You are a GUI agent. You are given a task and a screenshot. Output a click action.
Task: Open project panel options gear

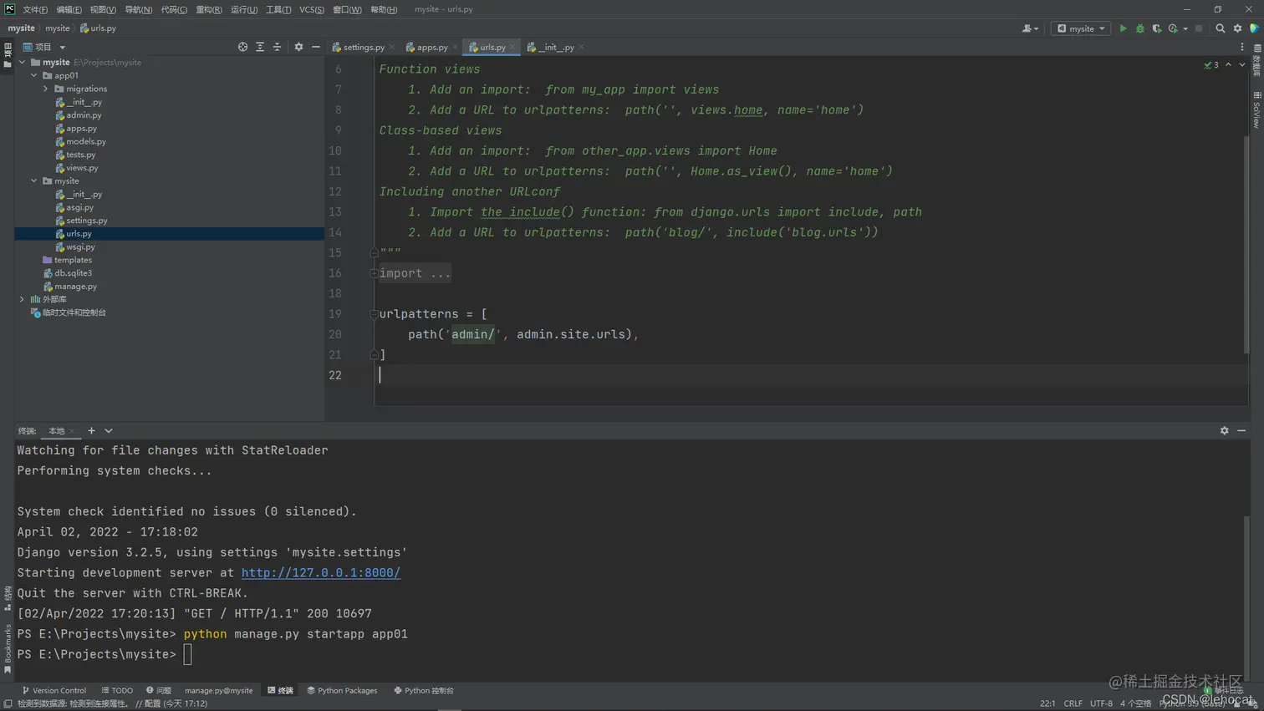pos(298,47)
